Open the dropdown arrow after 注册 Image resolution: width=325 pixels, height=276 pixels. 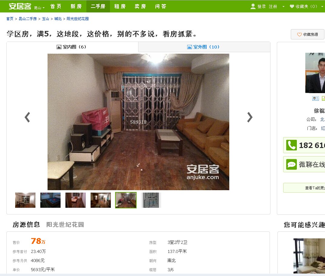pos(283,6)
